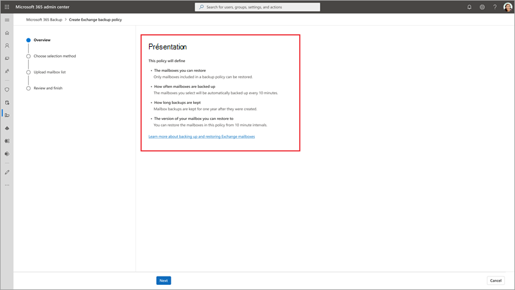515x290 pixels.
Task: Click 'How long backups are kept' bullet
Action: [x=177, y=103]
